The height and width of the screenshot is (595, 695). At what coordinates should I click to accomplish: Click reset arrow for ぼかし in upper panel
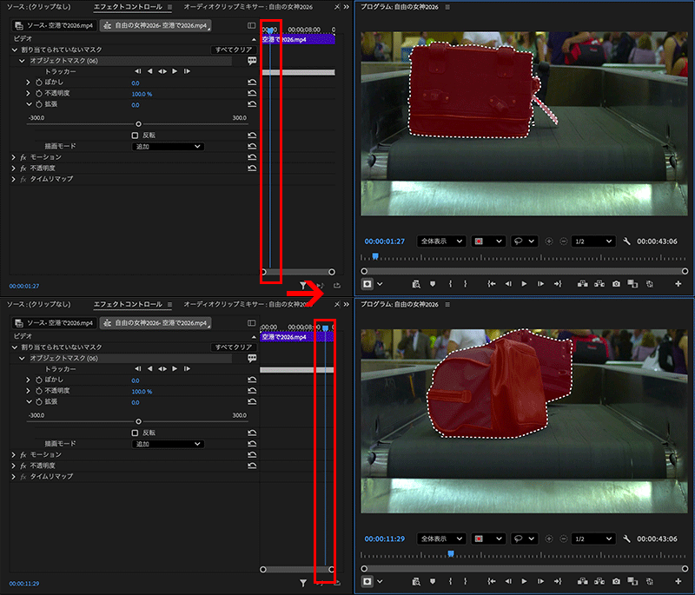252,83
